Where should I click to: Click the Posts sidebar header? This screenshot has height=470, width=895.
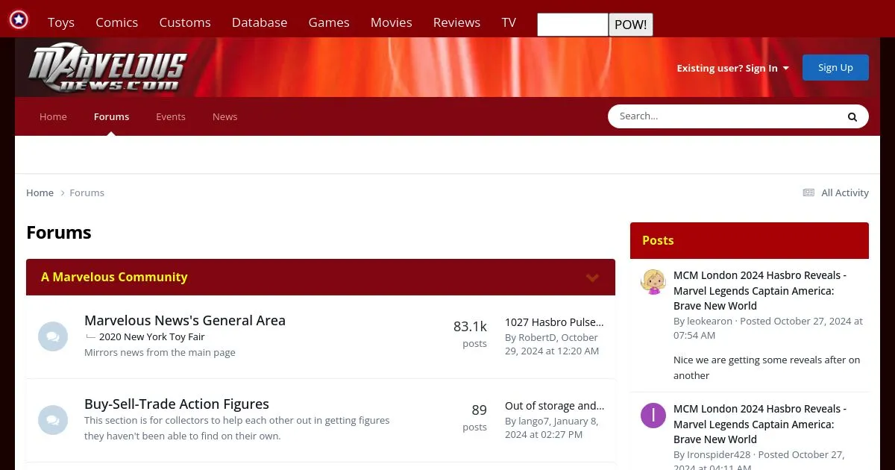750,240
